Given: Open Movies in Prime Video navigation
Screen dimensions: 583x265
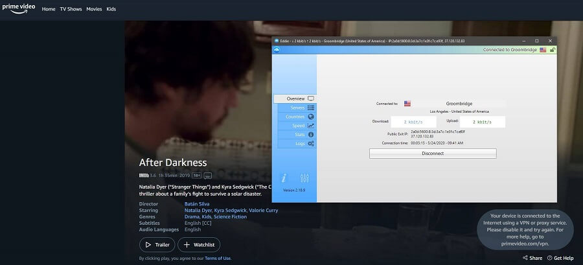Looking at the screenshot, I should pyautogui.click(x=94, y=9).
